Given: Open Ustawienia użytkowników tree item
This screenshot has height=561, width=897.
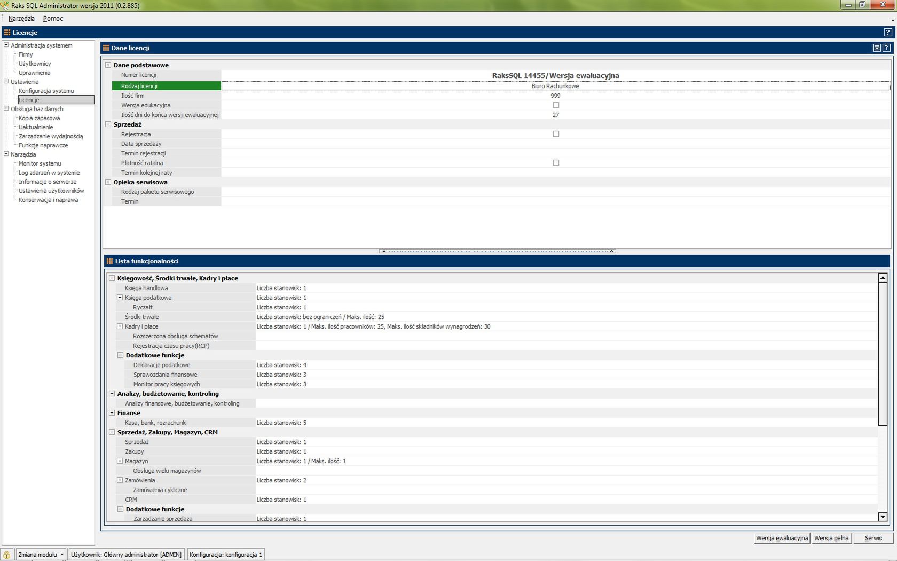Looking at the screenshot, I should coord(51,191).
